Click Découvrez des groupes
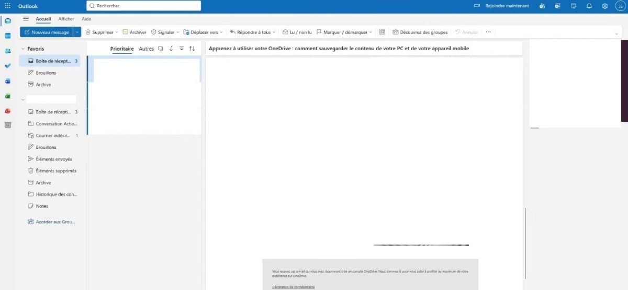The image size is (628, 290). [x=420, y=32]
